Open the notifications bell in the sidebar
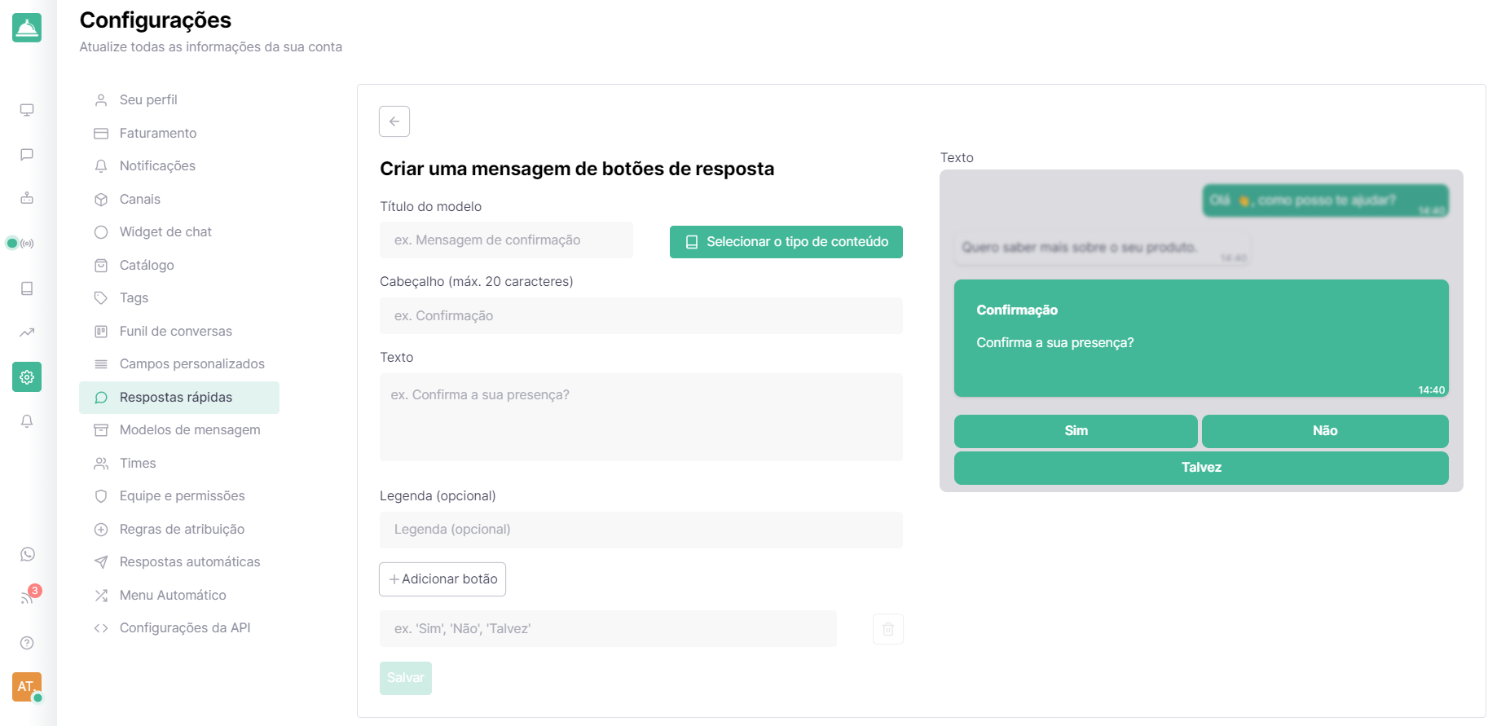 pyautogui.click(x=27, y=421)
